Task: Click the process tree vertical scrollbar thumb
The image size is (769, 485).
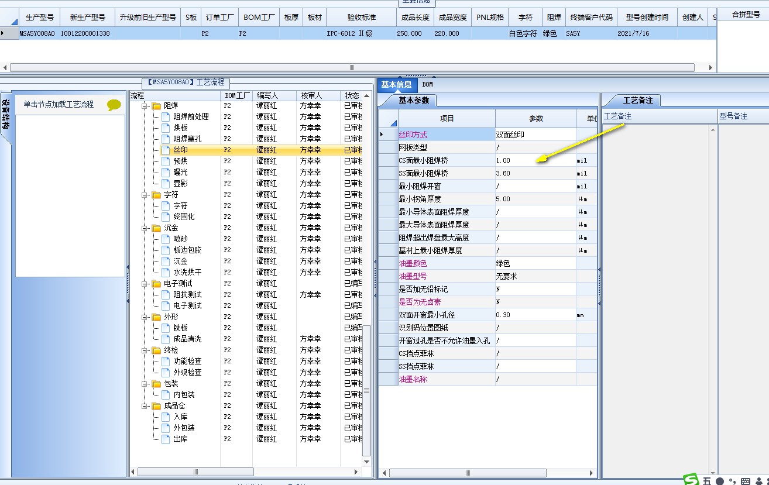Action: (x=367, y=390)
